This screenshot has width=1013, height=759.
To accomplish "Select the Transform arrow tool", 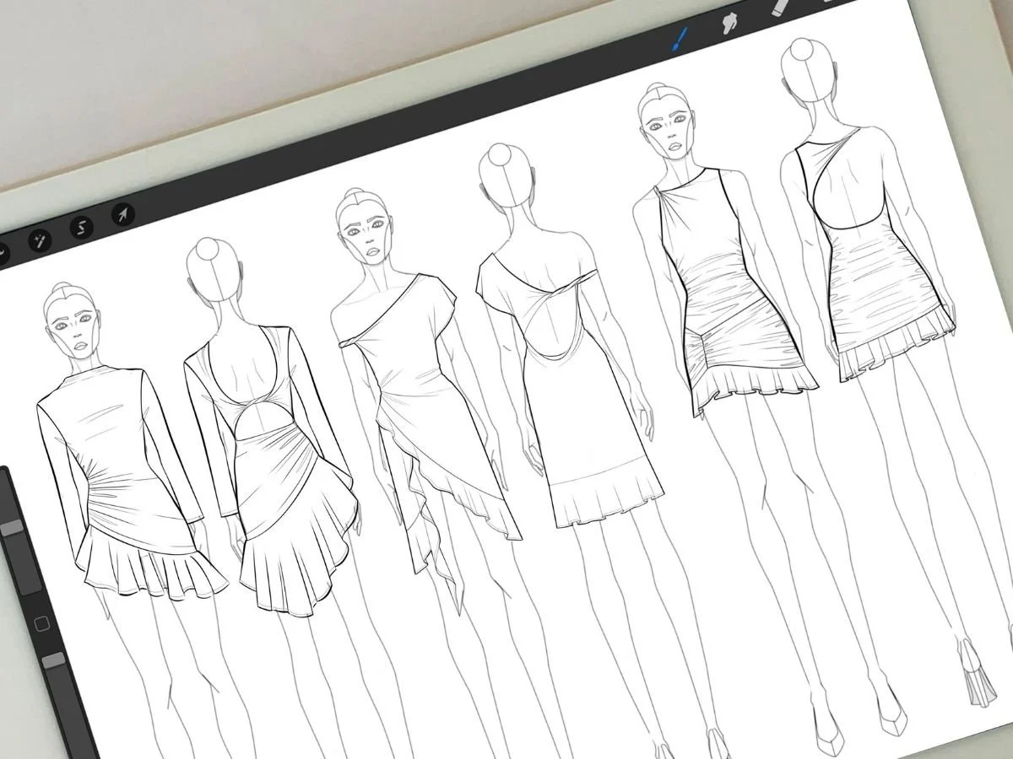I will click(x=123, y=214).
